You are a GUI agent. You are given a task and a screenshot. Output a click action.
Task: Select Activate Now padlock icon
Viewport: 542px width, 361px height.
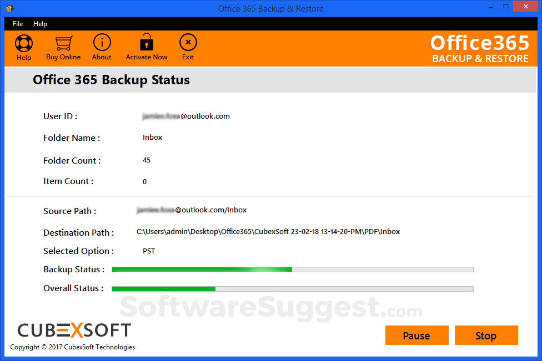(147, 43)
